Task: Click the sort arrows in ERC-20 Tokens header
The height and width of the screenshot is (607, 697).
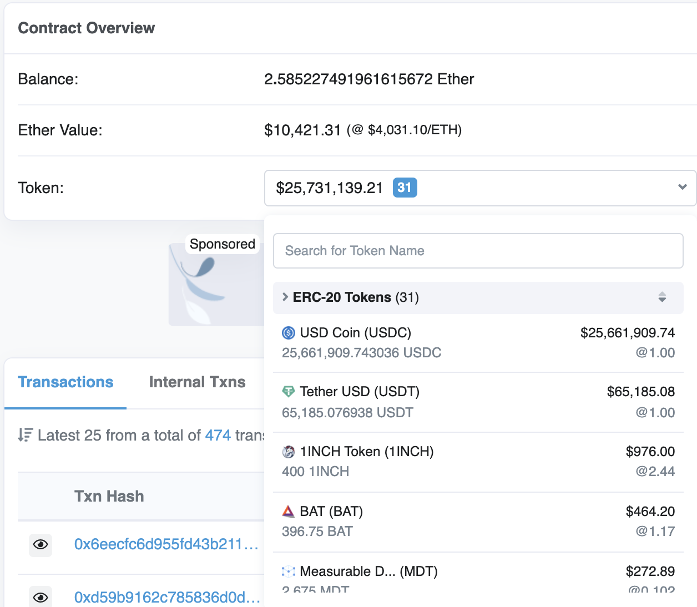Action: pos(662,297)
